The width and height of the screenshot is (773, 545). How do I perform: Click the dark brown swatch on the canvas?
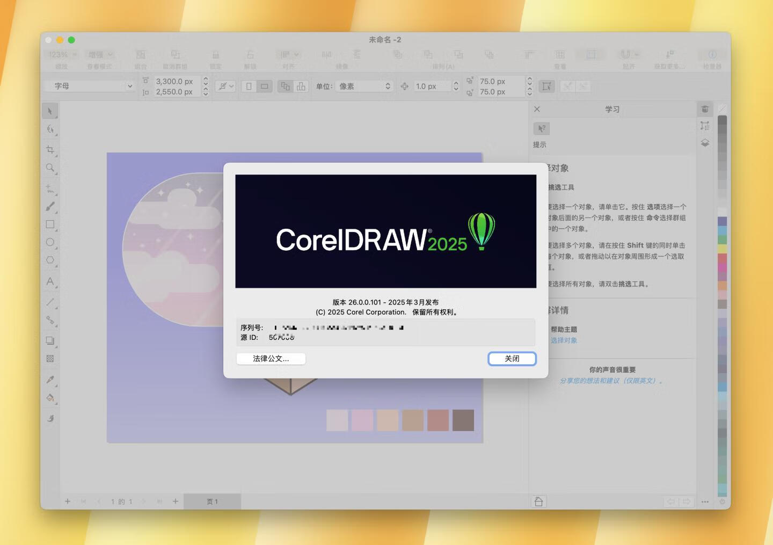(463, 420)
